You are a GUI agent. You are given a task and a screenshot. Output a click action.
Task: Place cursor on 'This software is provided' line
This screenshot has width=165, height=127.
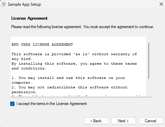pyautogui.click(x=74, y=54)
